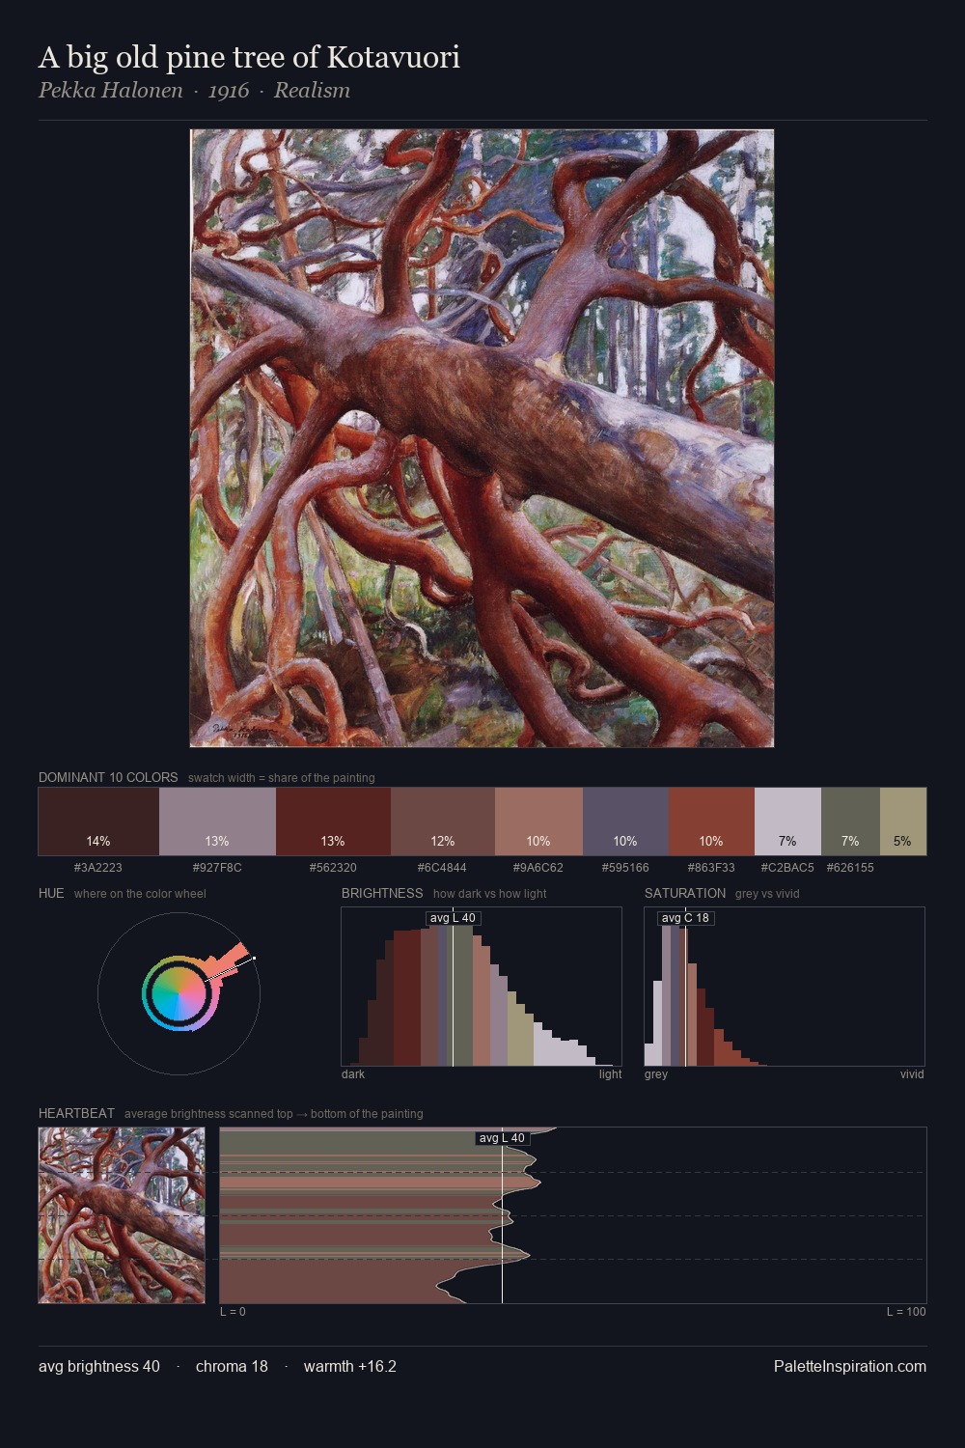Click the hue color wheel
Image resolution: width=965 pixels, height=1448 pixels.
pos(179,993)
